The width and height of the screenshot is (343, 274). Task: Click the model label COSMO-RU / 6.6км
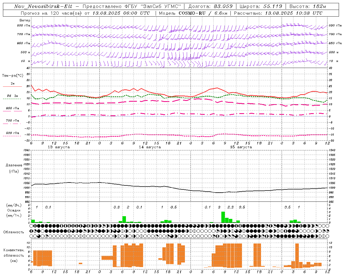coord(203,13)
